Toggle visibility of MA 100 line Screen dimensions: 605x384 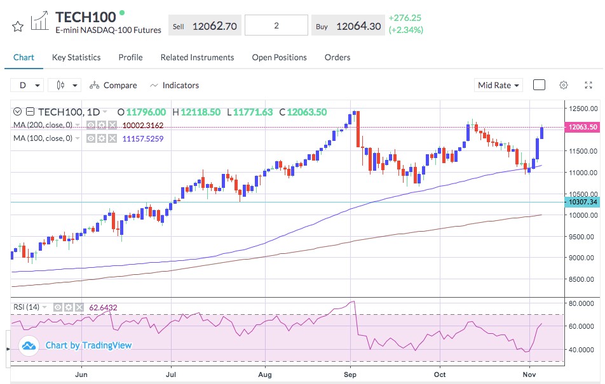point(91,138)
